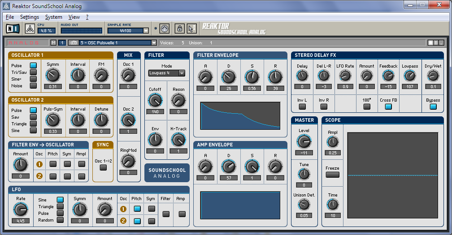The height and width of the screenshot is (235, 452).
Task: Select Tri/Saw waveform for Oscillator 1
Action: [x=34, y=72]
